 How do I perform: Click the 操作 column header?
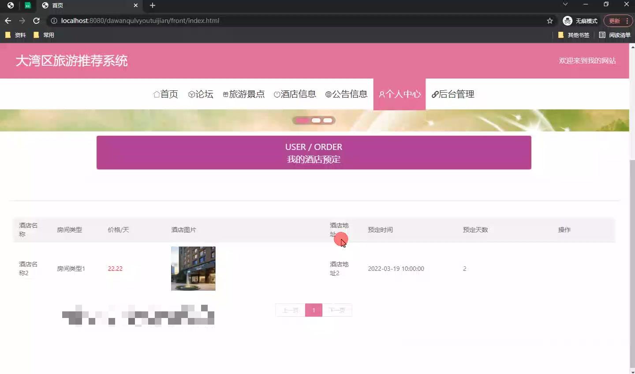coord(564,230)
